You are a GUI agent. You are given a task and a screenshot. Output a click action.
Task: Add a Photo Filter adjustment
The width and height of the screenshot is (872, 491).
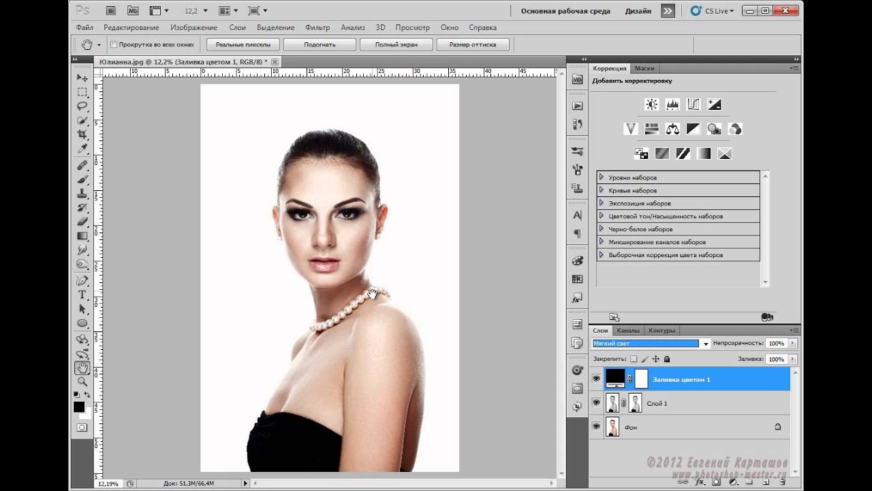[714, 129]
